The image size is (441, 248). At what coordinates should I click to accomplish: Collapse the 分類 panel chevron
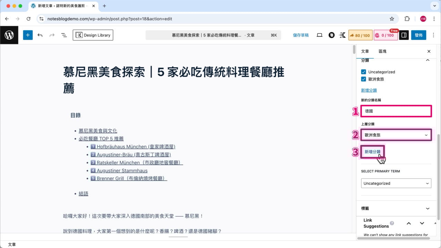pos(428,60)
